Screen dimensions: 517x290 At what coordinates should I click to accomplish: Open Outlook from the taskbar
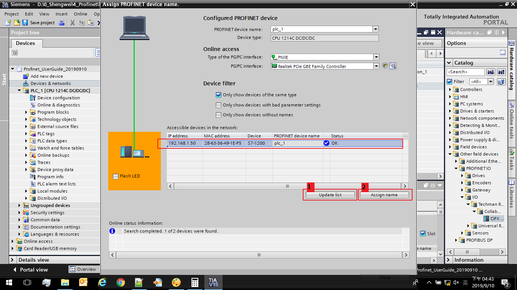[84, 282]
